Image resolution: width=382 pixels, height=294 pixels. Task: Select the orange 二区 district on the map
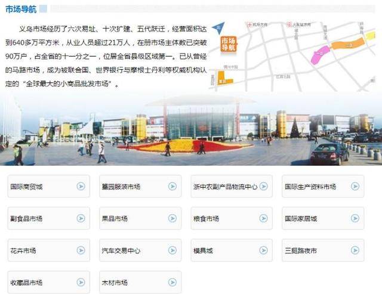[349, 44]
